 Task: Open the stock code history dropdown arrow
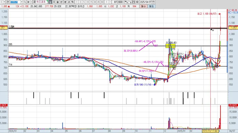(x=22, y=2)
